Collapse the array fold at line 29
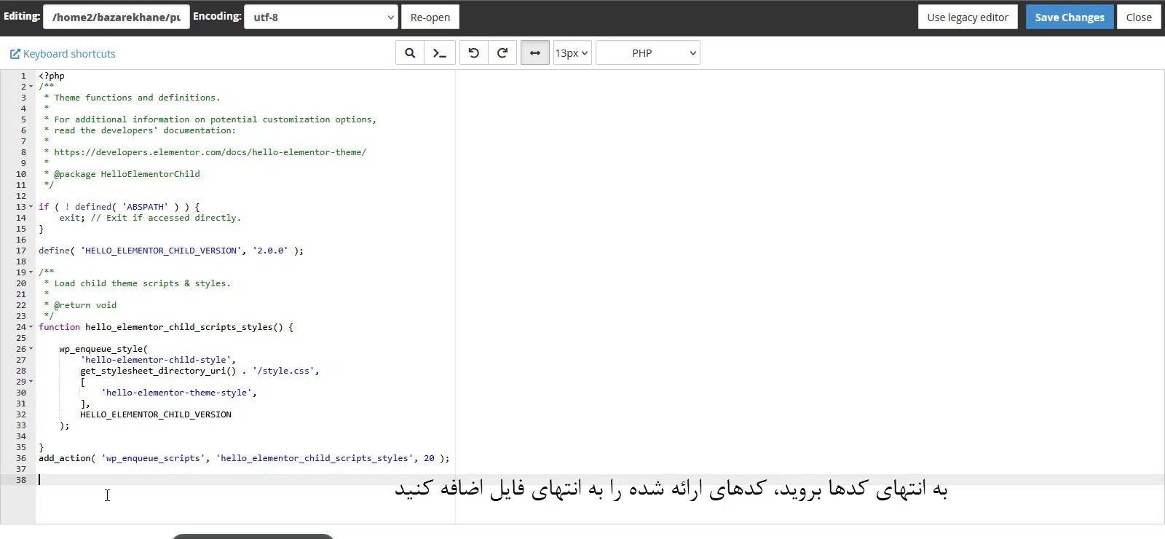Image resolution: width=1165 pixels, height=539 pixels. (31, 382)
